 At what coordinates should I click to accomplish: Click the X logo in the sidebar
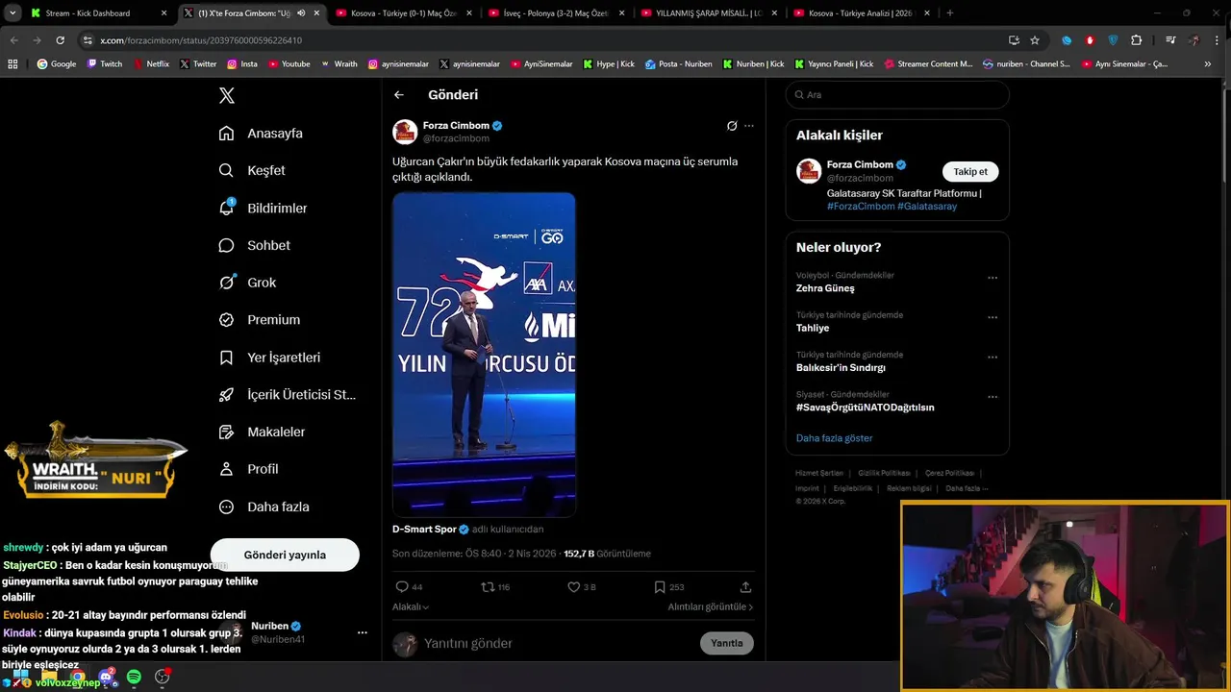click(227, 95)
